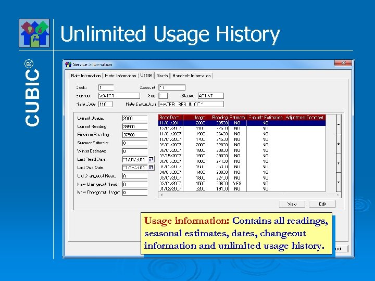Click the reading value 19100 in the table
This screenshot has width=375, height=281.
pyautogui.click(x=222, y=189)
